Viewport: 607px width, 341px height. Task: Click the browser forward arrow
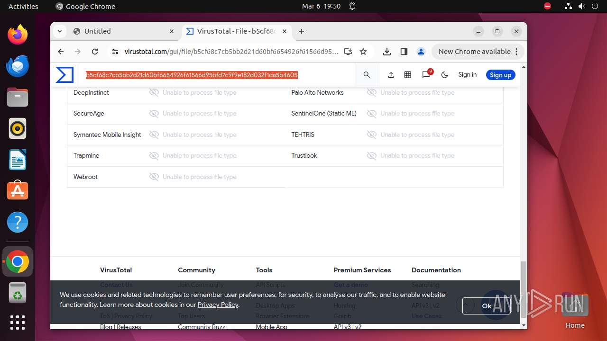(x=78, y=52)
